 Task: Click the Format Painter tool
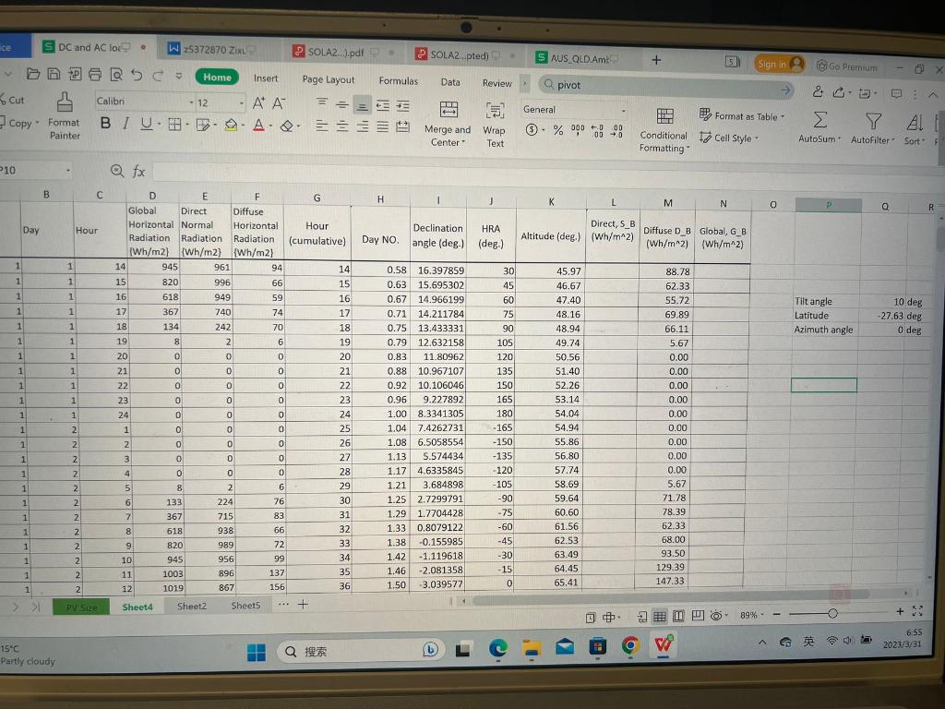tap(65, 115)
